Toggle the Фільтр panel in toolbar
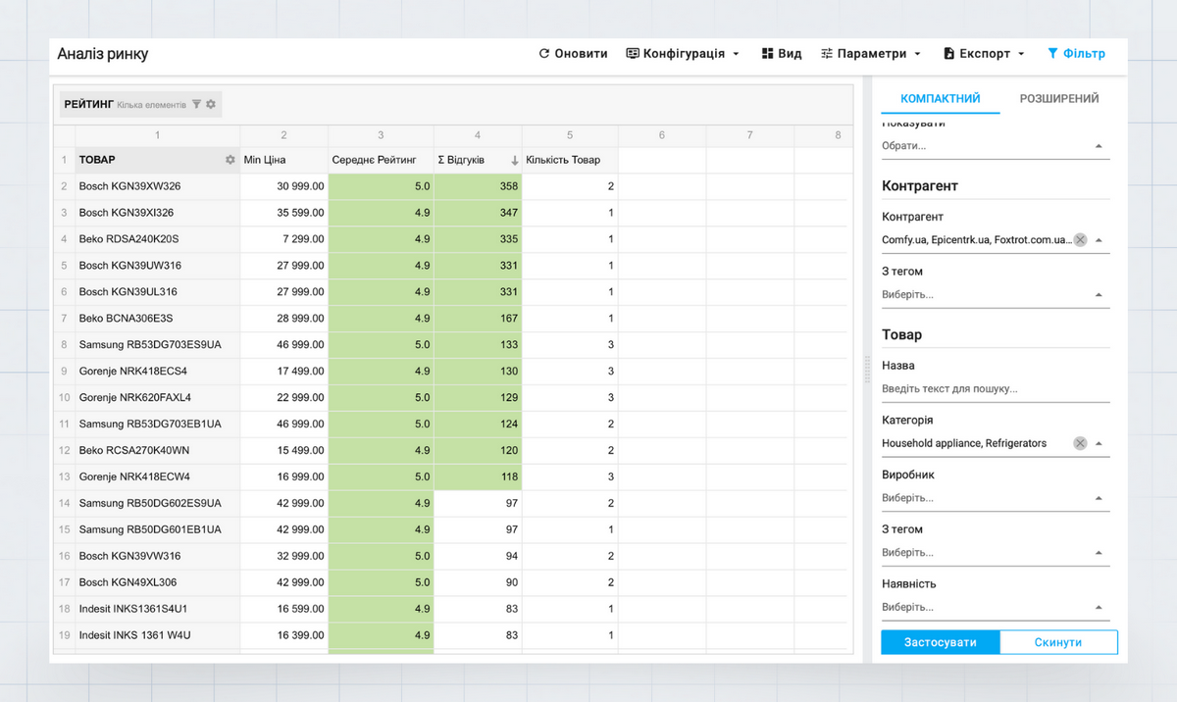 pyautogui.click(x=1076, y=54)
